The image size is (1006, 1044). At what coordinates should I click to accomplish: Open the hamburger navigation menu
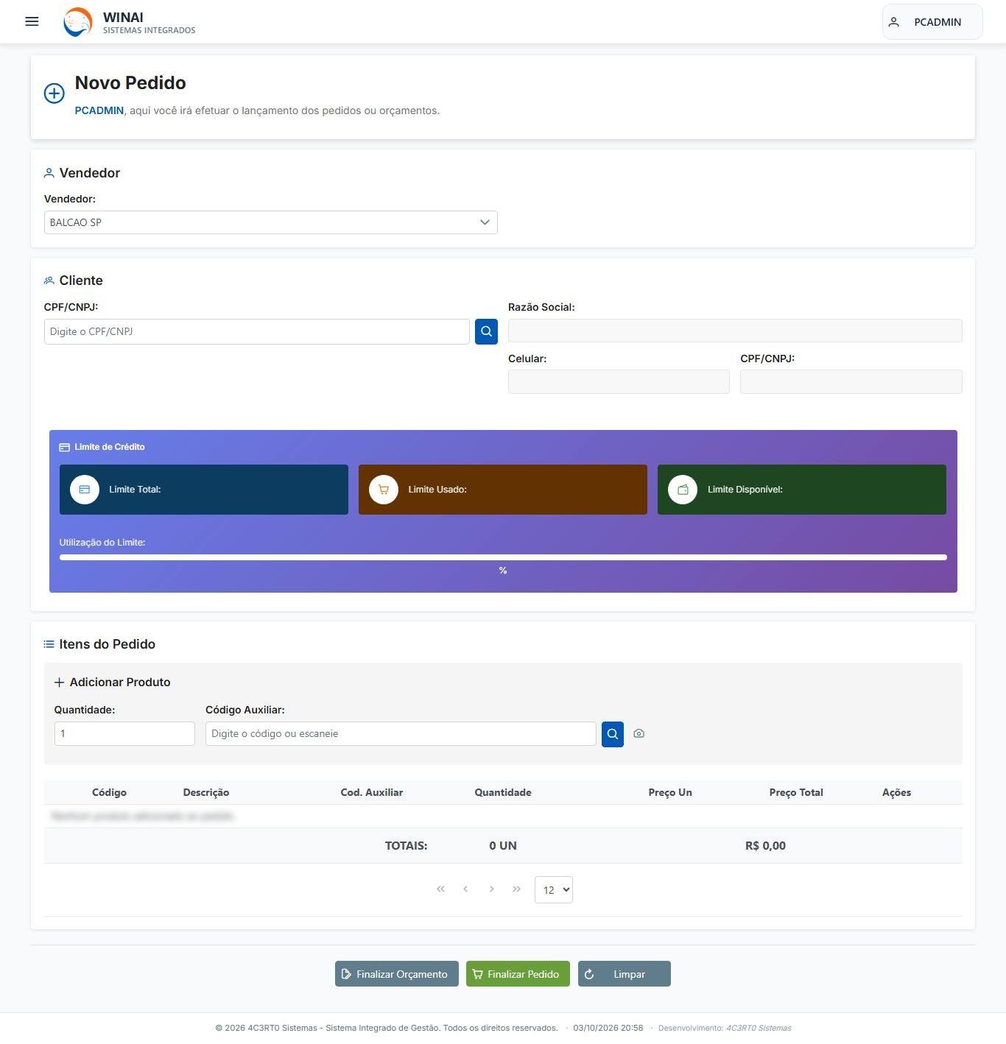click(32, 21)
